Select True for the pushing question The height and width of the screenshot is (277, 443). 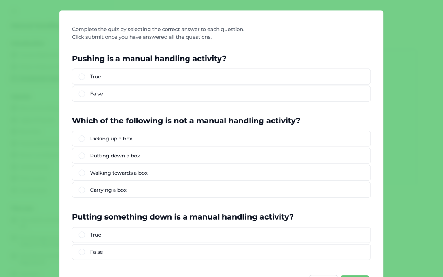click(81, 76)
